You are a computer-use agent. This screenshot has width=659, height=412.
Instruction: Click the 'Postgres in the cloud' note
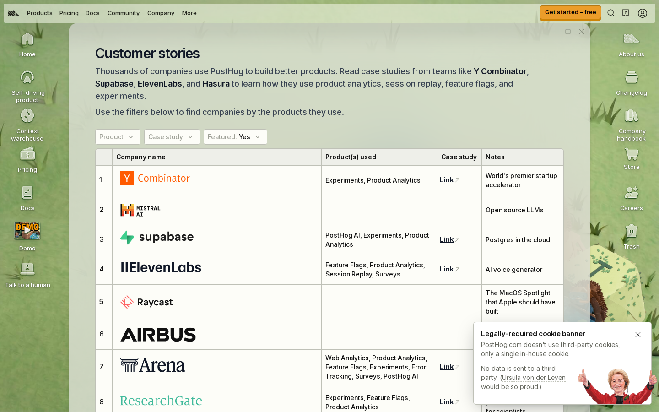[x=518, y=240]
